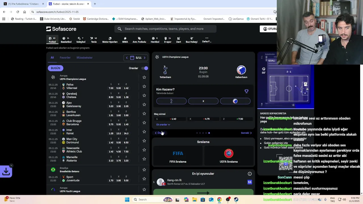363x204 pixels.
Task: Expand the Daha Fazla sports menu
Action: [x=207, y=40]
